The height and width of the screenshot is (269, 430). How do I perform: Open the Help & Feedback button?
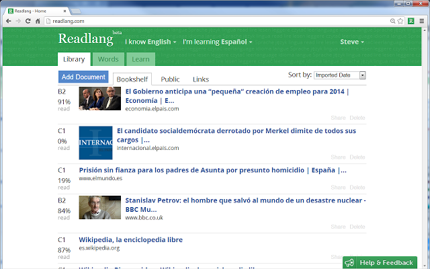click(380, 262)
